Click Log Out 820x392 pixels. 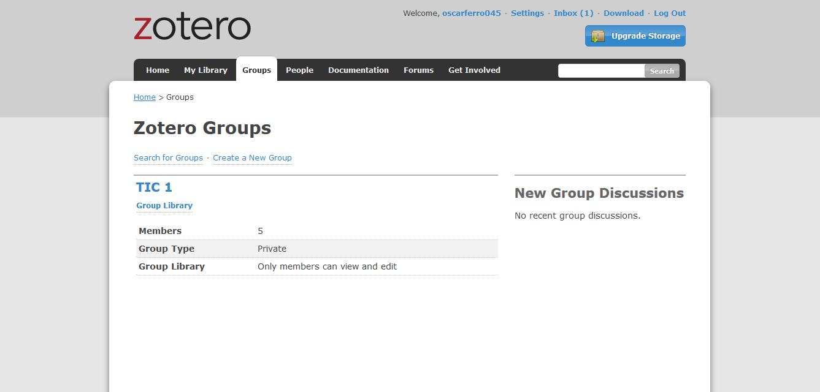pos(670,13)
